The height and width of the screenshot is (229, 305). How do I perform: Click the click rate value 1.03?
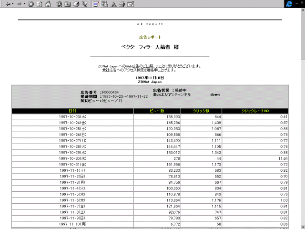click(x=284, y=200)
